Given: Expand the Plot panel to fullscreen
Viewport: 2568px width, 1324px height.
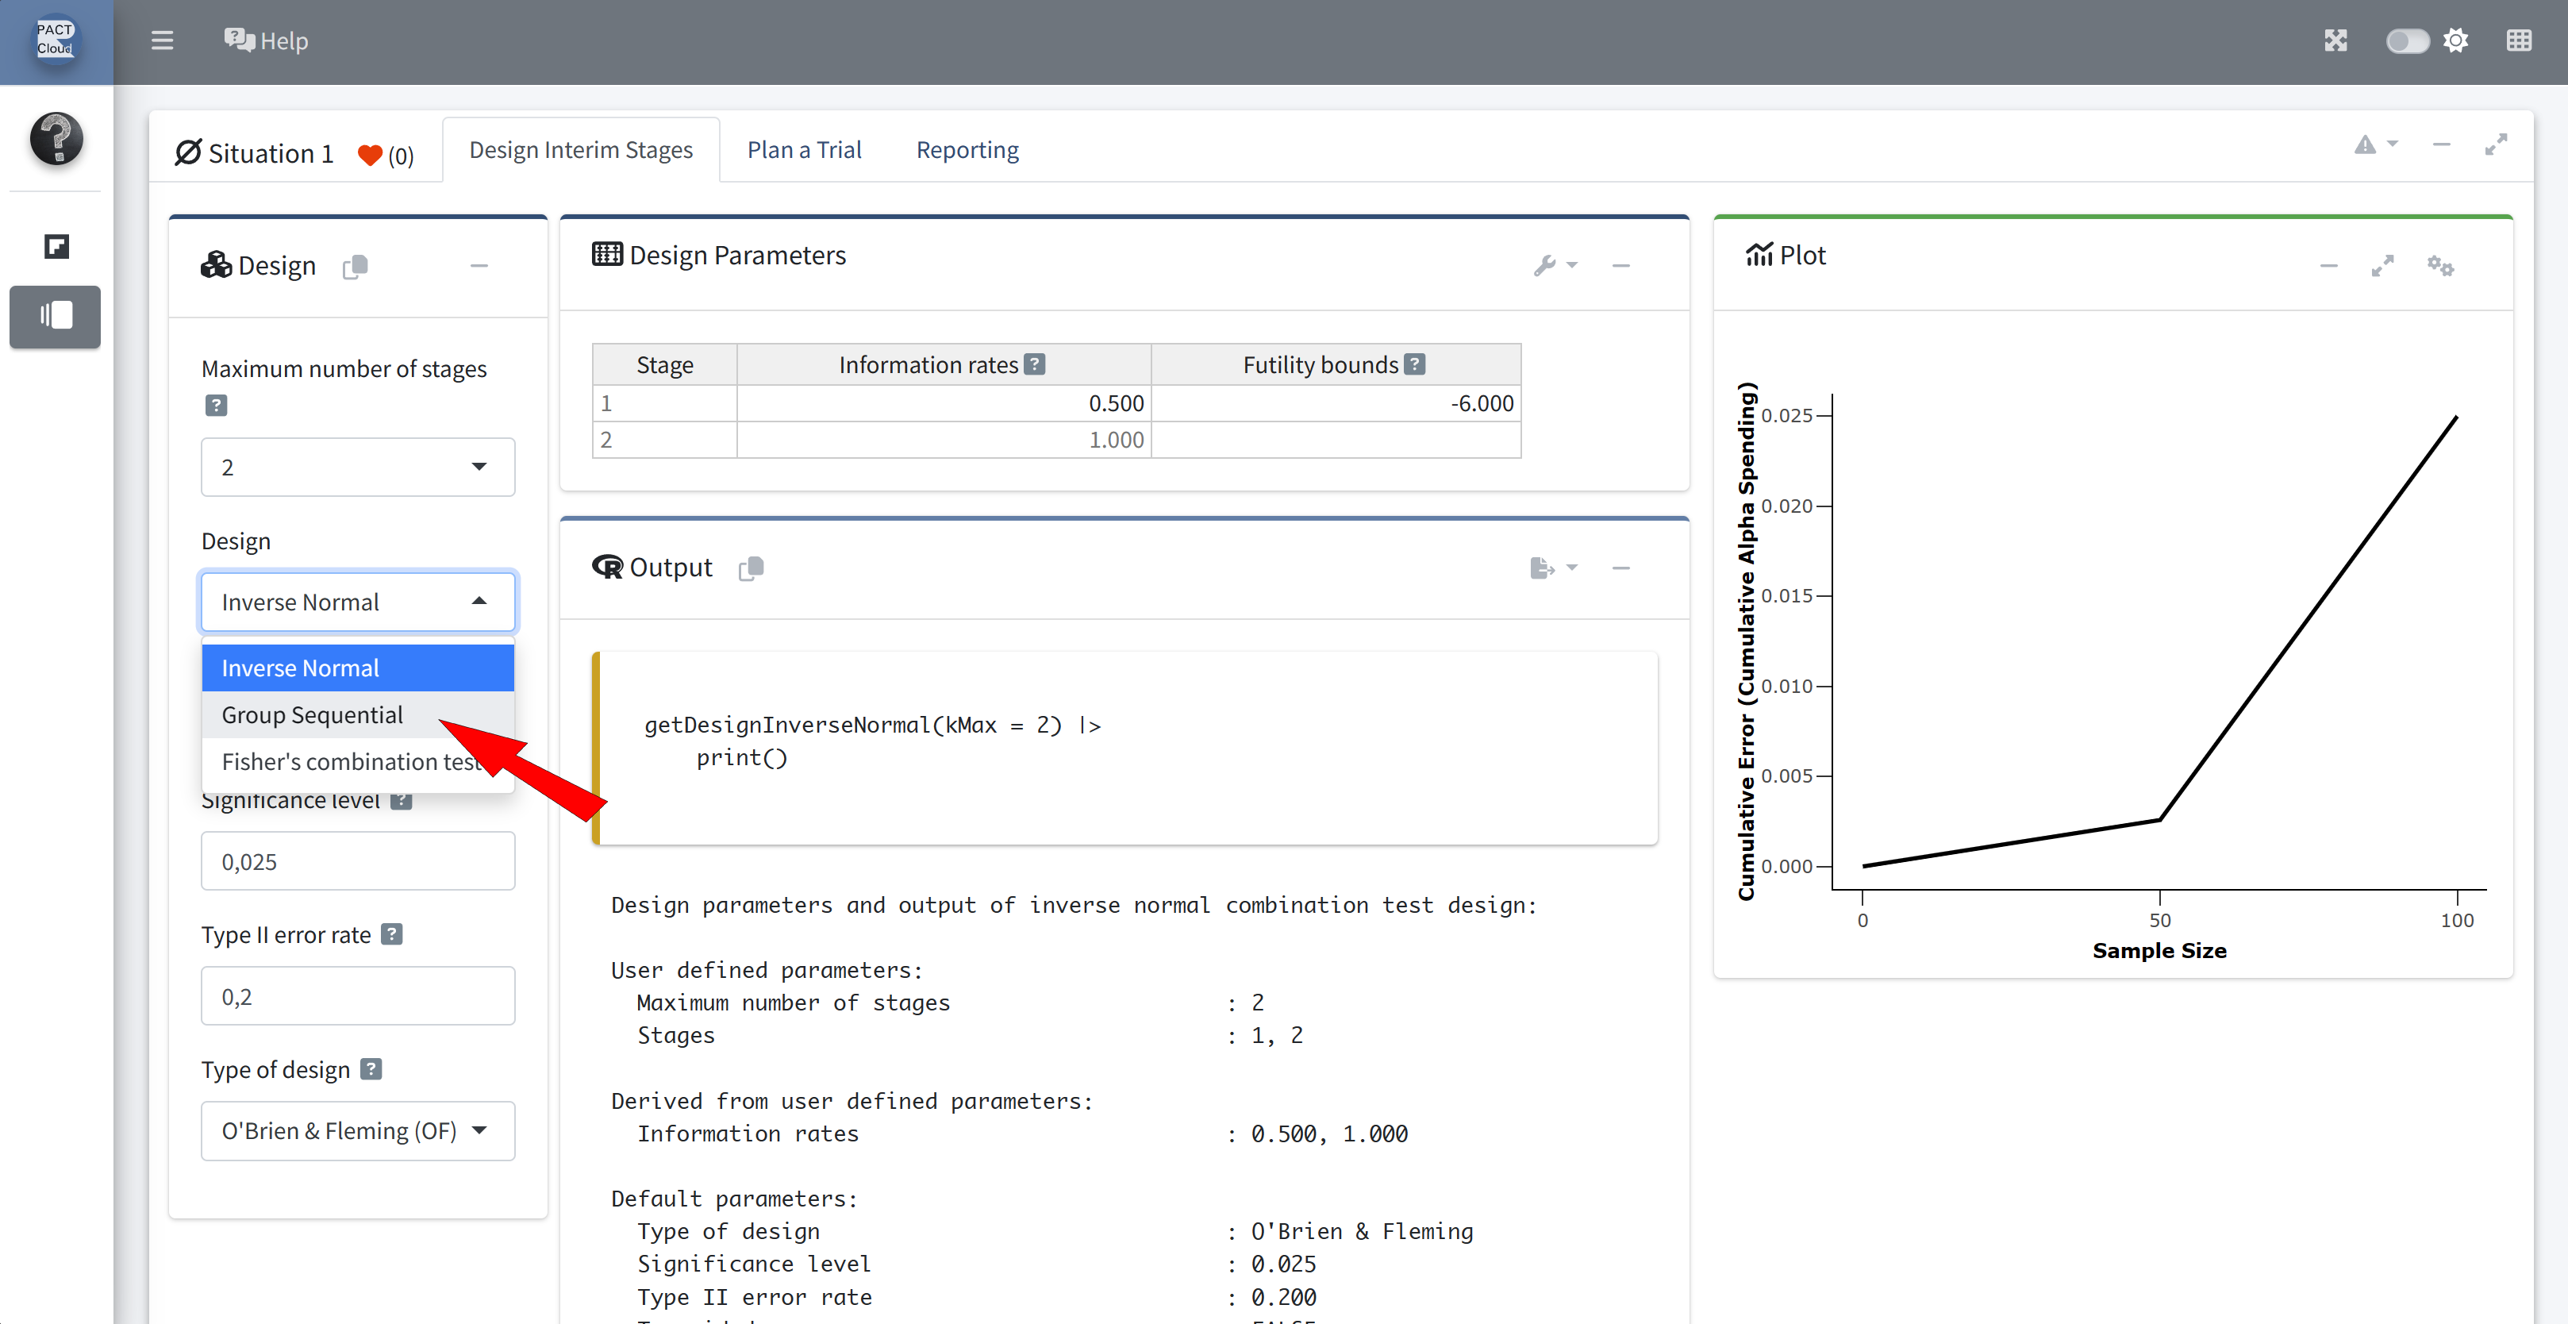Looking at the screenshot, I should pos(2382,265).
